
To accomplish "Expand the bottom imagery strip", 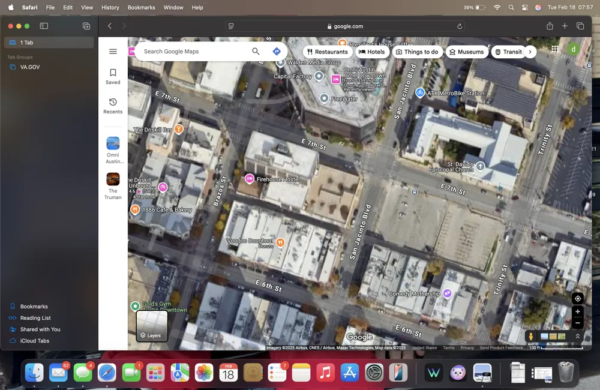I will (577, 337).
